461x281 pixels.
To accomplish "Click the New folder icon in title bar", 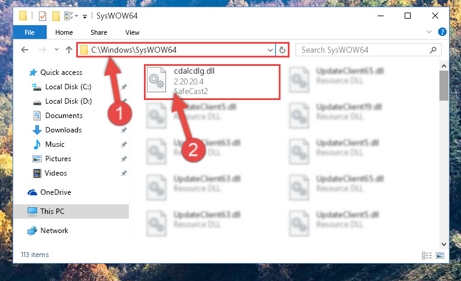I will pyautogui.click(x=56, y=16).
